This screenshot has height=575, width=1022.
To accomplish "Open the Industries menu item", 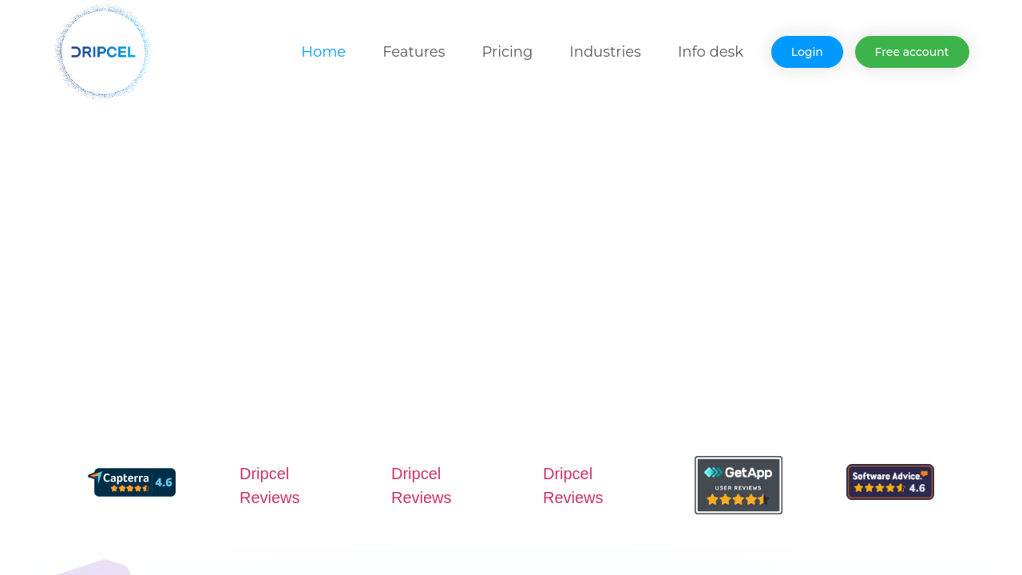I will pyautogui.click(x=605, y=52).
